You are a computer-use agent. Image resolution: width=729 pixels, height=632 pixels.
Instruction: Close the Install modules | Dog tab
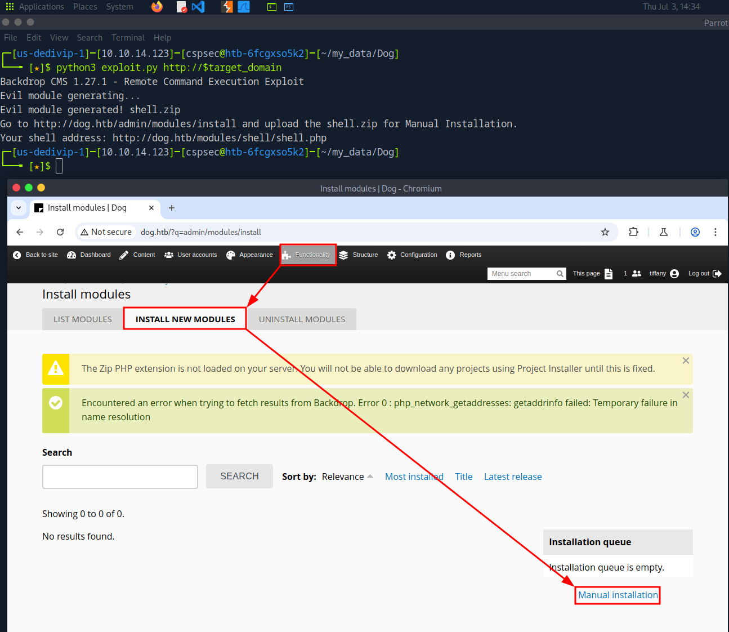click(151, 208)
